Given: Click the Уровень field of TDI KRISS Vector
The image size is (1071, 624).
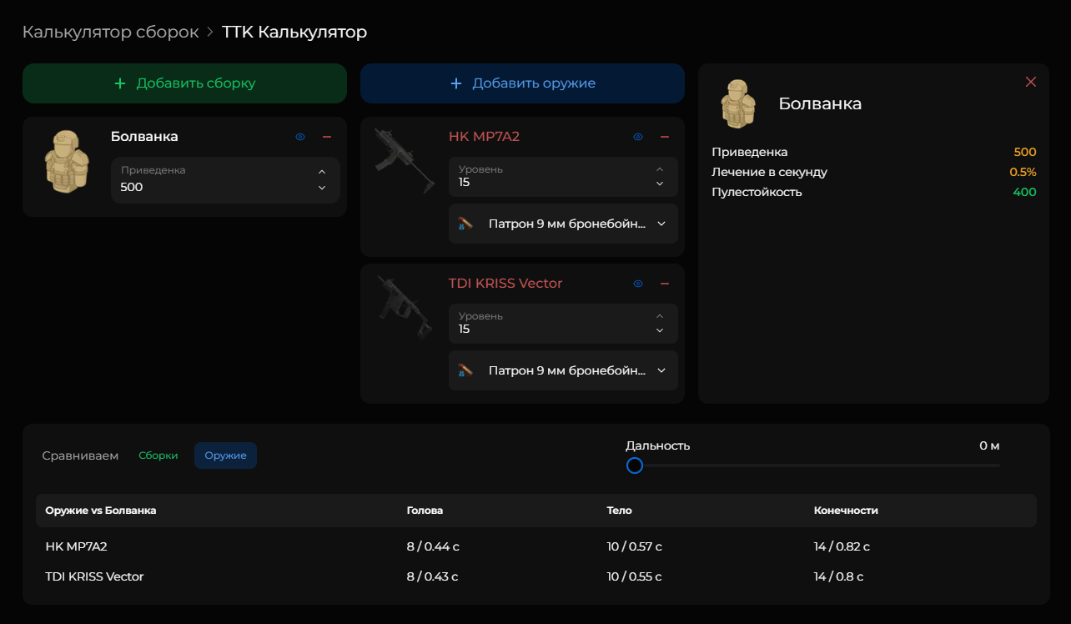Looking at the screenshot, I should click(x=563, y=324).
